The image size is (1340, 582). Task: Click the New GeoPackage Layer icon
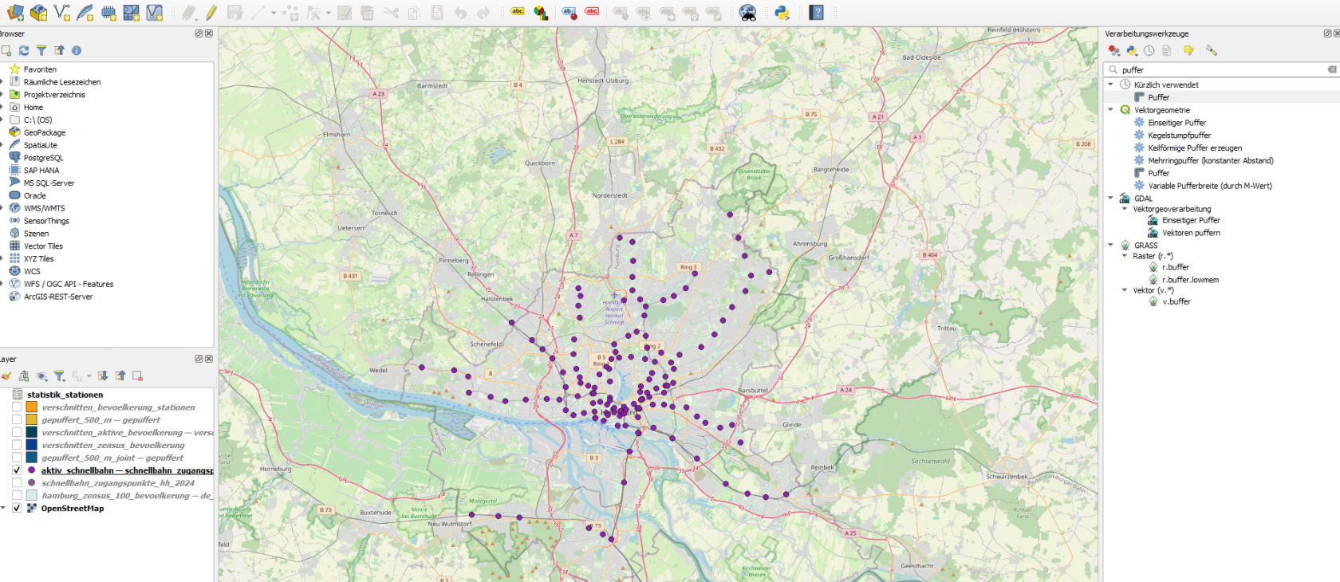(x=38, y=13)
